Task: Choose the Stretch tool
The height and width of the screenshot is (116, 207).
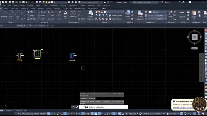Action: pos(31,19)
